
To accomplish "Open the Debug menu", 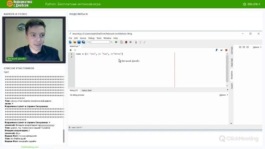I will tap(91, 38).
